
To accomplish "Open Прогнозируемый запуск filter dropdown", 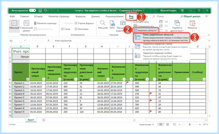I will click(x=44, y=79).
